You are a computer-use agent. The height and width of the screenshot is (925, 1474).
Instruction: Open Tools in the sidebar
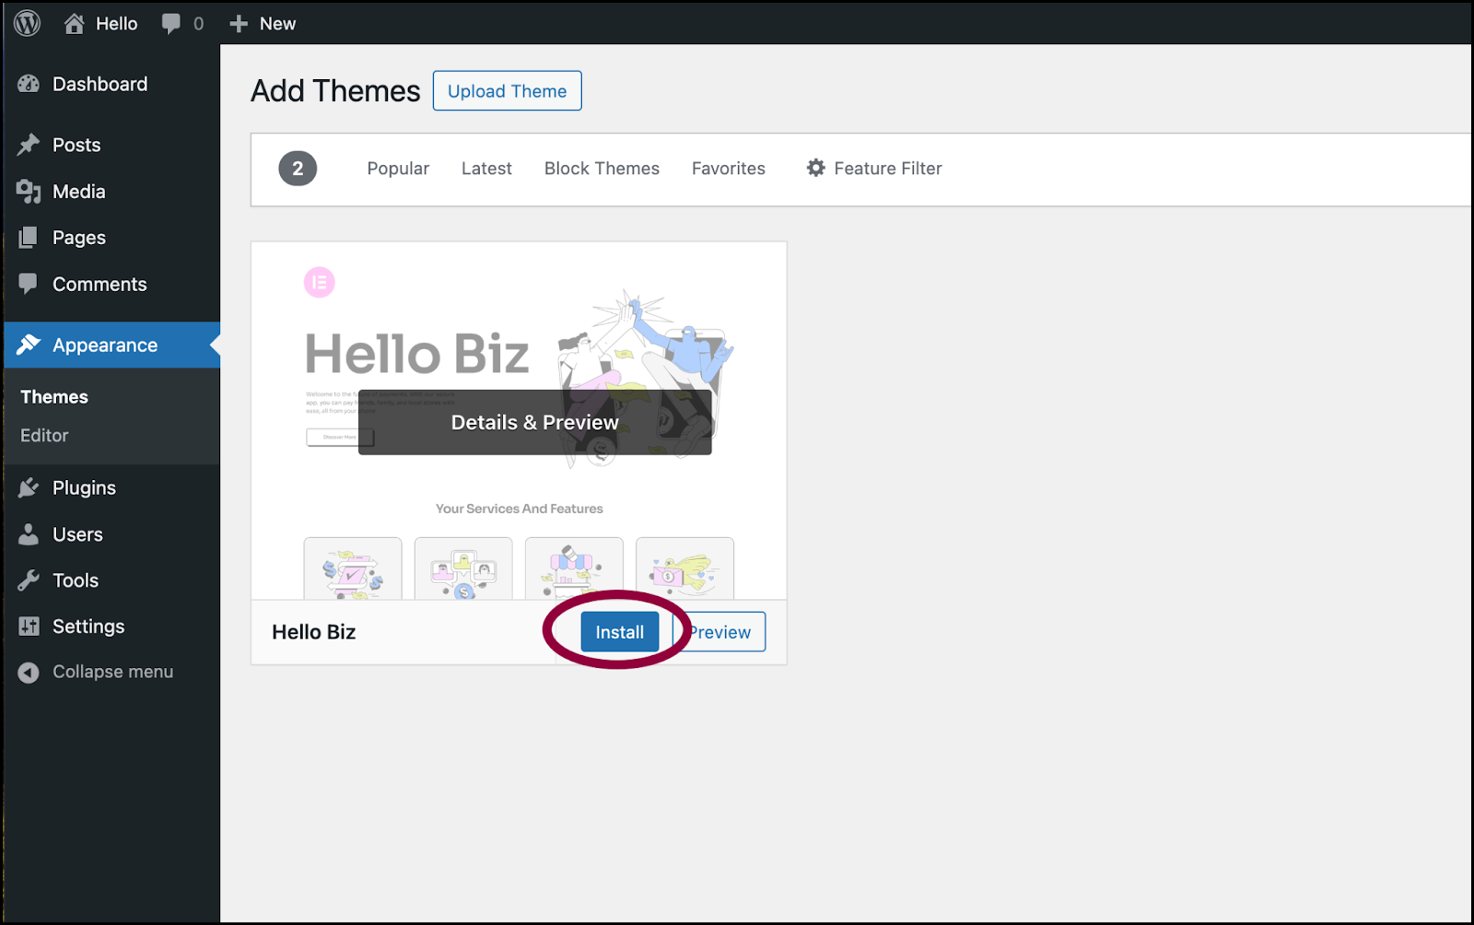(111, 580)
